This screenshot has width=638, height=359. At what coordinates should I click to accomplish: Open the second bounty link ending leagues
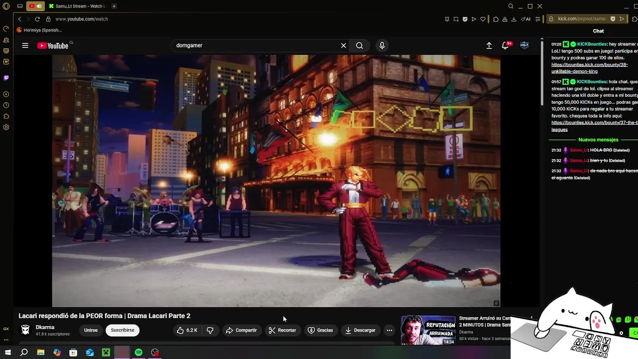594,126
